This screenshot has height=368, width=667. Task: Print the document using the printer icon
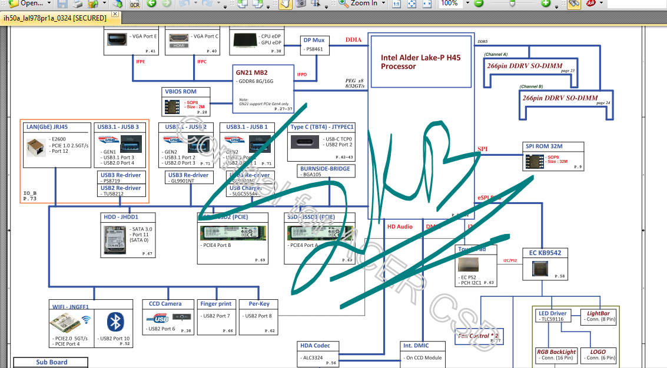[78, 4]
